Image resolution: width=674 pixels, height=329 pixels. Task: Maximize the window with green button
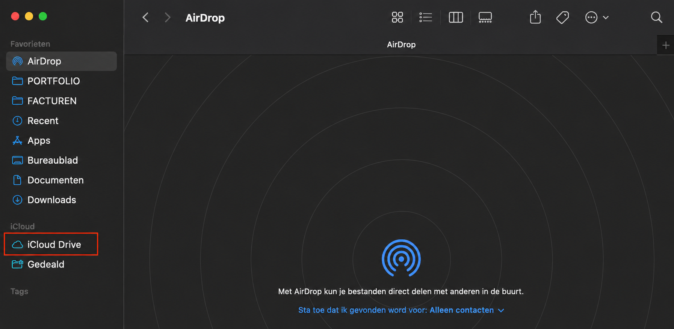pos(43,16)
